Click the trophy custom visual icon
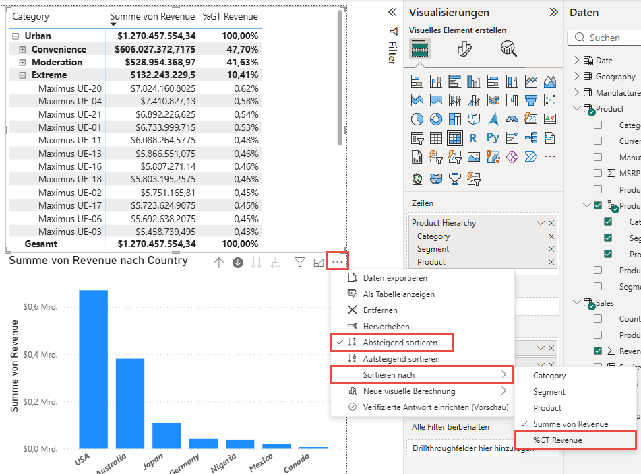Viewport: 641px width, 474px height. point(454,178)
